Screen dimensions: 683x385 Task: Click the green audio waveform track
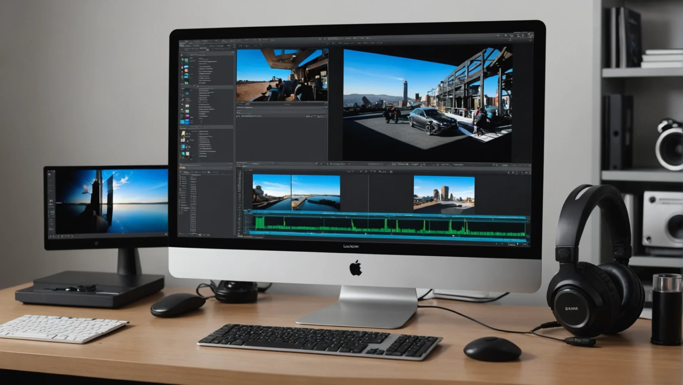[390, 226]
